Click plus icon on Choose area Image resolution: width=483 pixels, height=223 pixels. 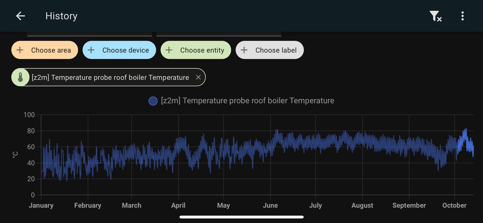(x=20, y=50)
